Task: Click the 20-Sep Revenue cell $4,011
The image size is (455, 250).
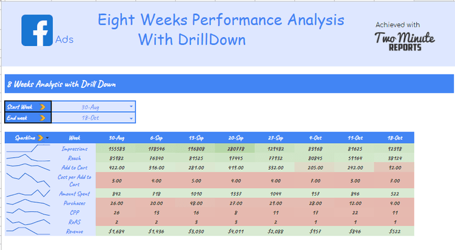Action: 235,231
